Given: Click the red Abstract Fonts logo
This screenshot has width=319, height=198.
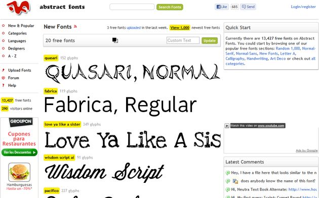Looking at the screenshot, I should coord(19,8).
